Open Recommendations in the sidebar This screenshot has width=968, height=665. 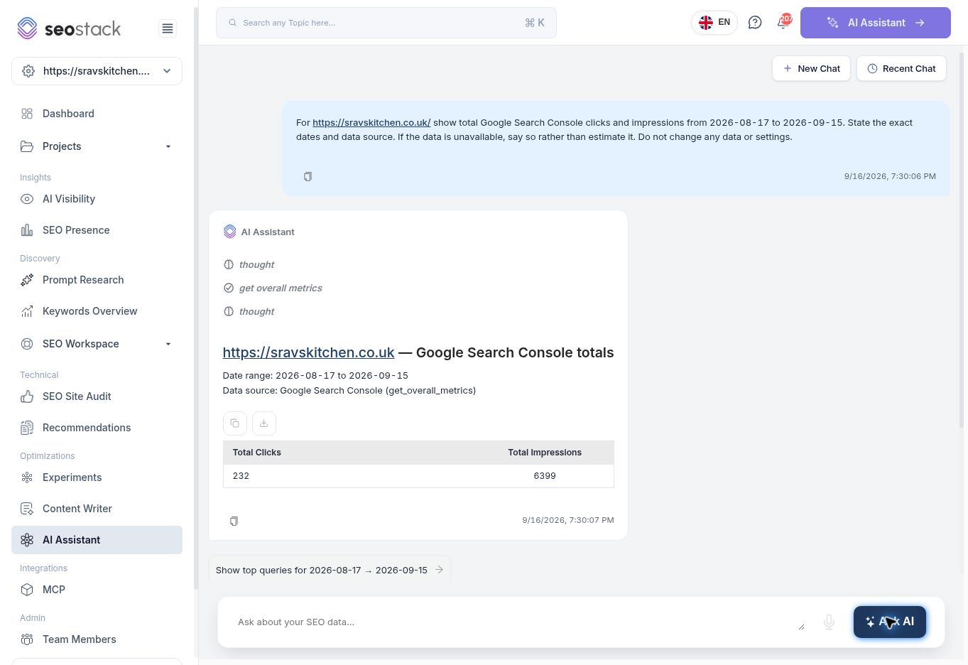pyautogui.click(x=97, y=428)
